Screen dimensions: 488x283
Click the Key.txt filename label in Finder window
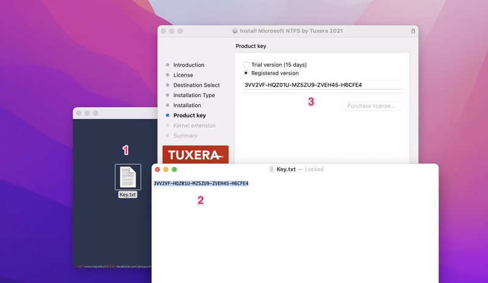[127, 195]
